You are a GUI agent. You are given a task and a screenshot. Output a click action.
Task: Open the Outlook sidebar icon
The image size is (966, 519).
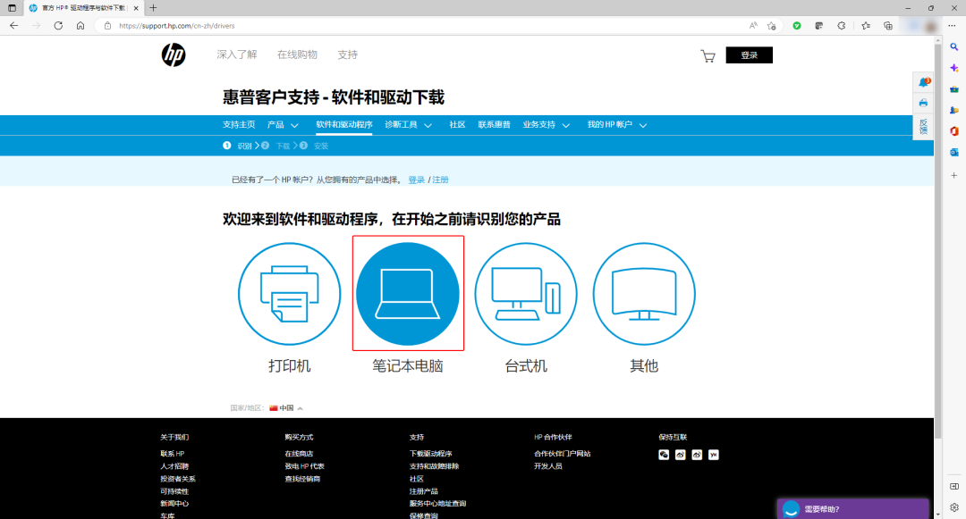[954, 152]
